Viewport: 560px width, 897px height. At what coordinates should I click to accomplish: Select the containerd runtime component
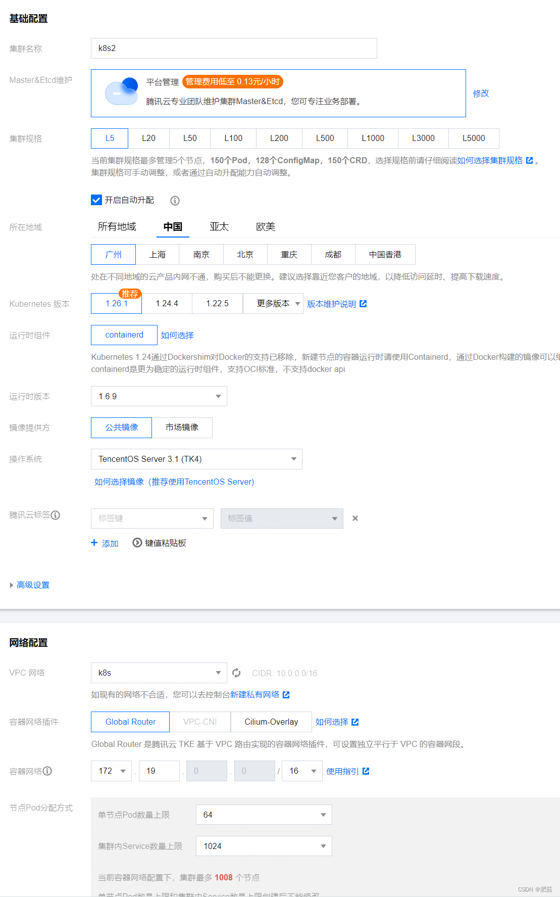(x=124, y=335)
